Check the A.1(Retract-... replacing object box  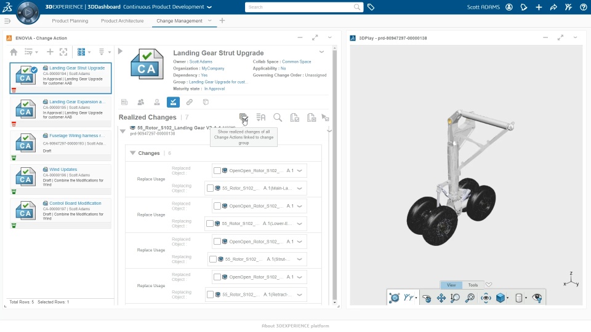[x=211, y=294]
